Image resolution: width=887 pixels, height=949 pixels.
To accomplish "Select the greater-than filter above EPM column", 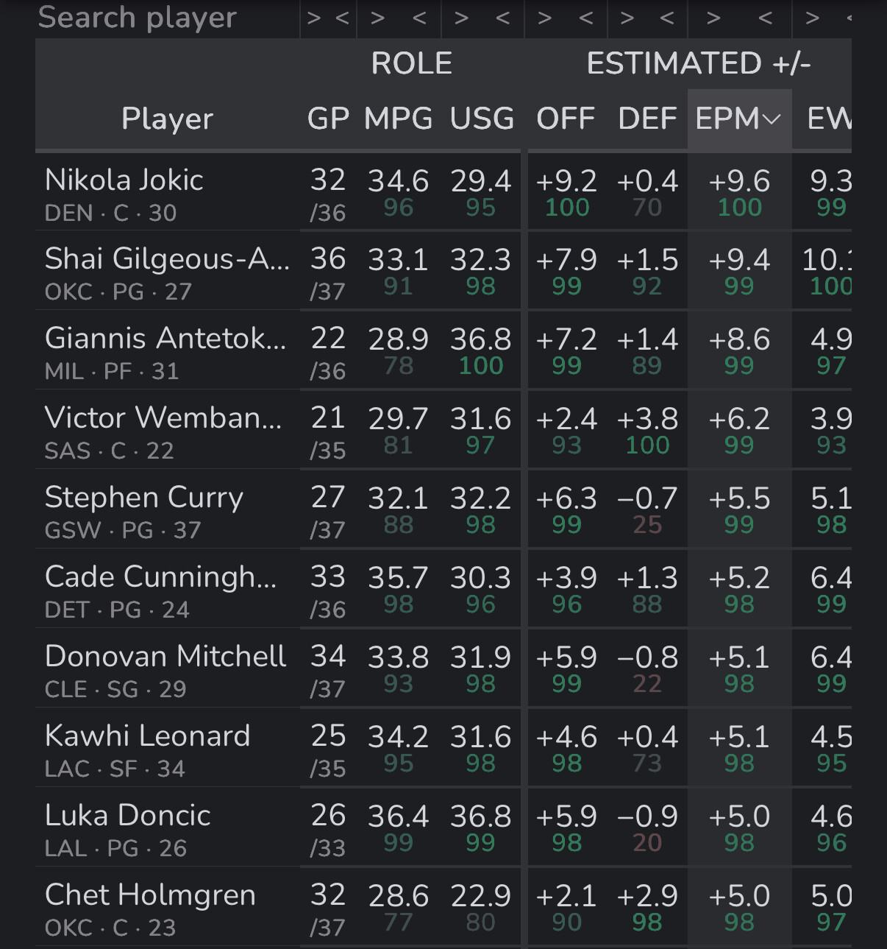I will pyautogui.click(x=713, y=18).
